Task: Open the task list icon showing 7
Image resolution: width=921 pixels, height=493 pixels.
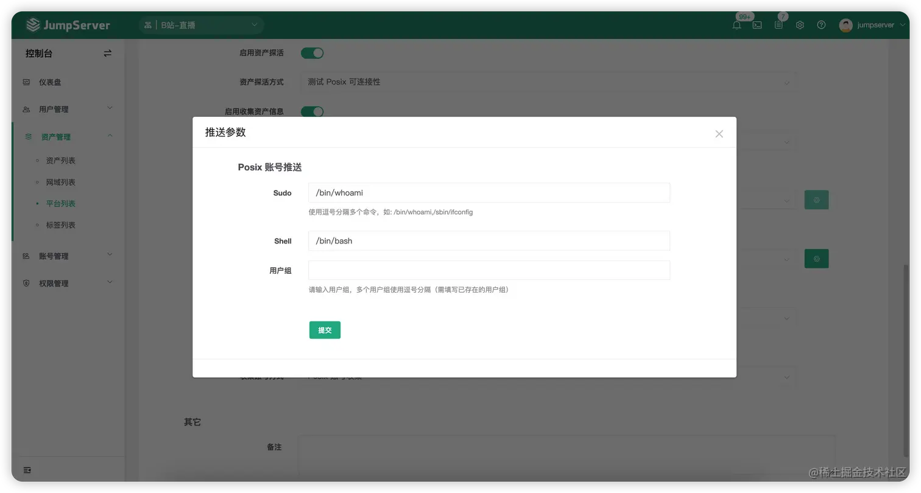Action: [x=778, y=25]
